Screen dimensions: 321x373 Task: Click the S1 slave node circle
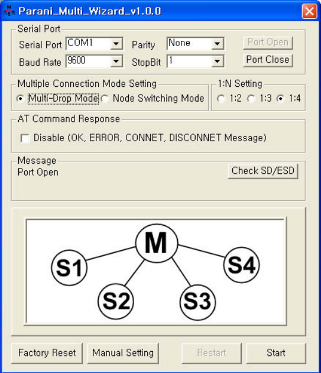click(69, 268)
